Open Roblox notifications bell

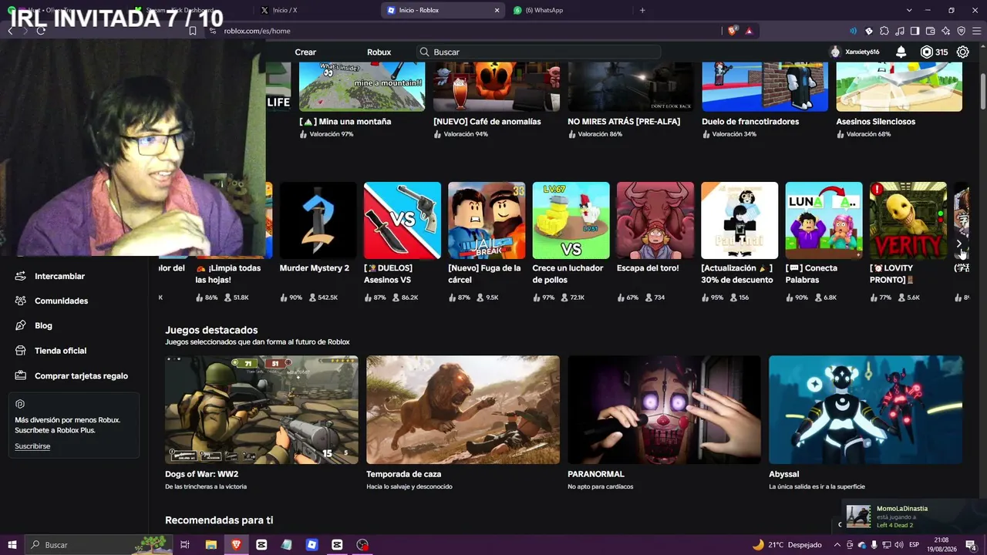coord(901,52)
